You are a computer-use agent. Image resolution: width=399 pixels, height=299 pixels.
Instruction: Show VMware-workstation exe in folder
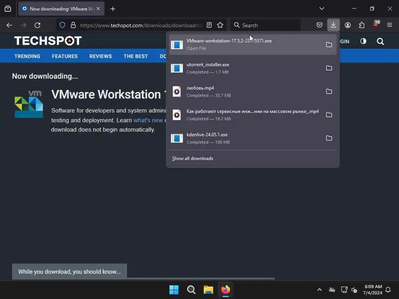click(329, 45)
